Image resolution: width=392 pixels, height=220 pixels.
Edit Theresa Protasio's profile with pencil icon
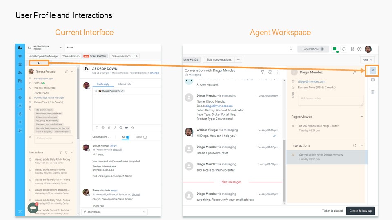click(x=66, y=72)
